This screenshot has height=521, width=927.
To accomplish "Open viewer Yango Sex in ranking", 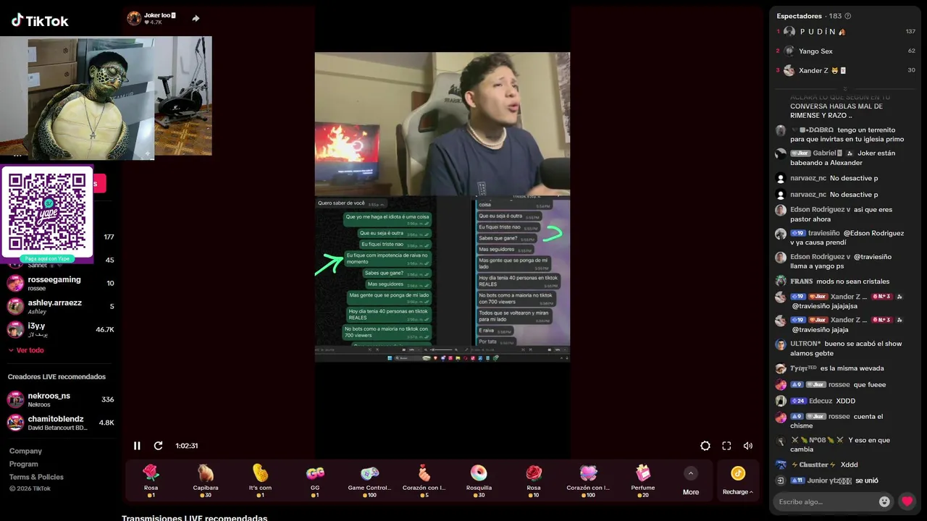I will (846, 51).
